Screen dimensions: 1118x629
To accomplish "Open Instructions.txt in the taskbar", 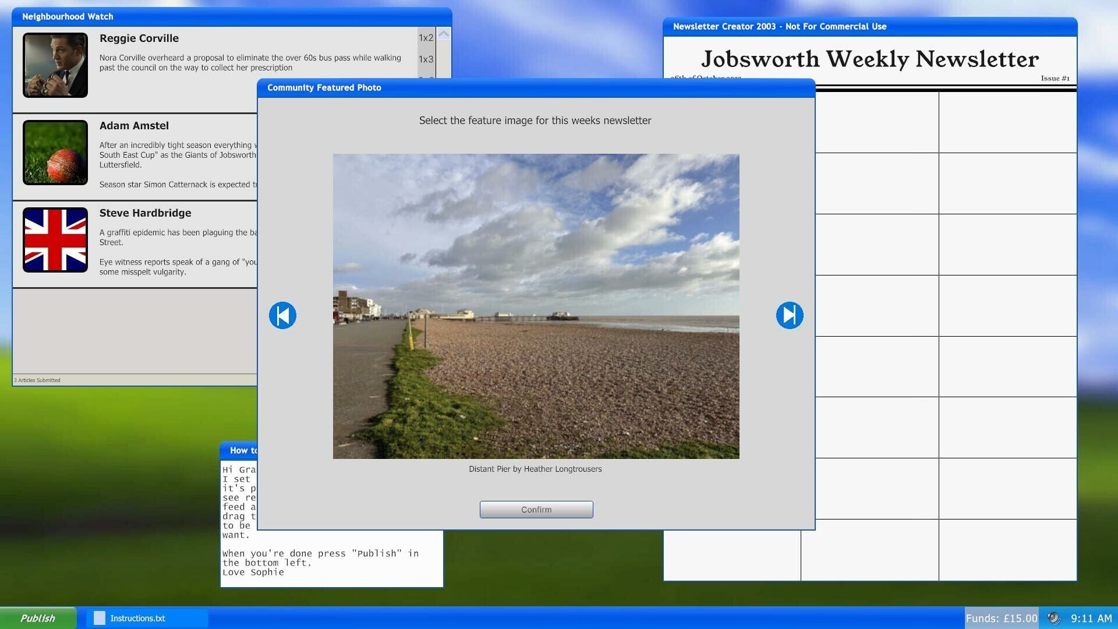I will pyautogui.click(x=147, y=618).
